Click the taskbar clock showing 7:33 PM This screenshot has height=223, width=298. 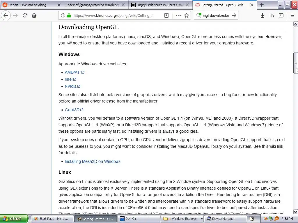287,219
